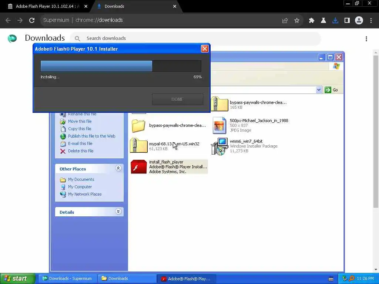Expand the Details panel

tap(118, 212)
